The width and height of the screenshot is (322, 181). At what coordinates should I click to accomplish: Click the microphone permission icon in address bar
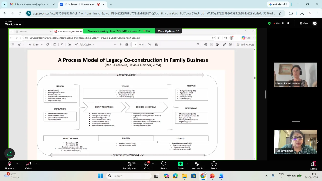click(x=29, y=13)
